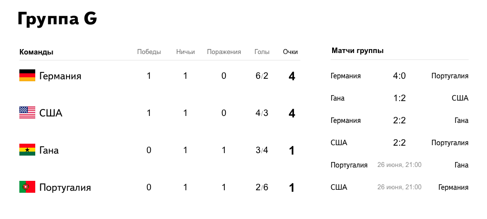This screenshot has width=487, height=219.
Task: Sort by the Голы column header
Action: click(x=262, y=52)
